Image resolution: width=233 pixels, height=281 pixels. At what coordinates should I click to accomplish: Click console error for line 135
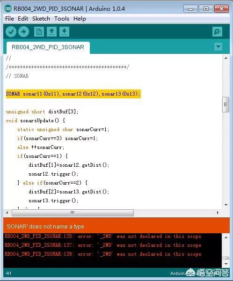103,237
